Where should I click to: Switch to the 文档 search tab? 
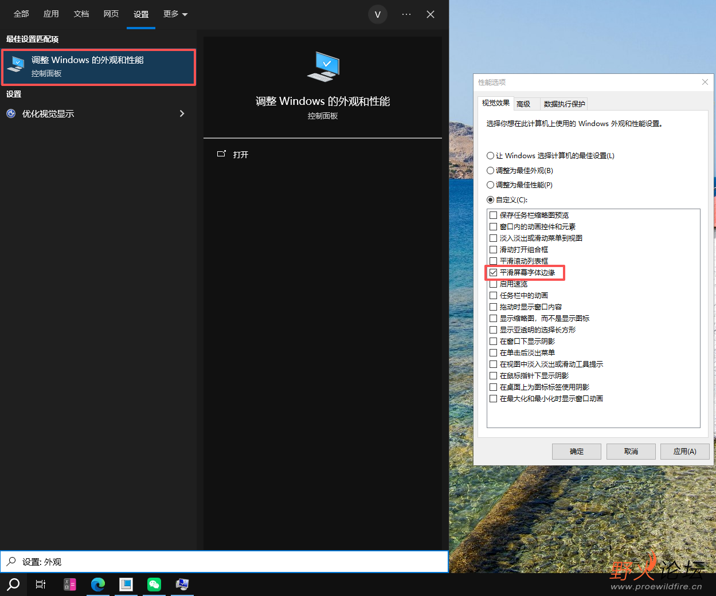pyautogui.click(x=81, y=14)
